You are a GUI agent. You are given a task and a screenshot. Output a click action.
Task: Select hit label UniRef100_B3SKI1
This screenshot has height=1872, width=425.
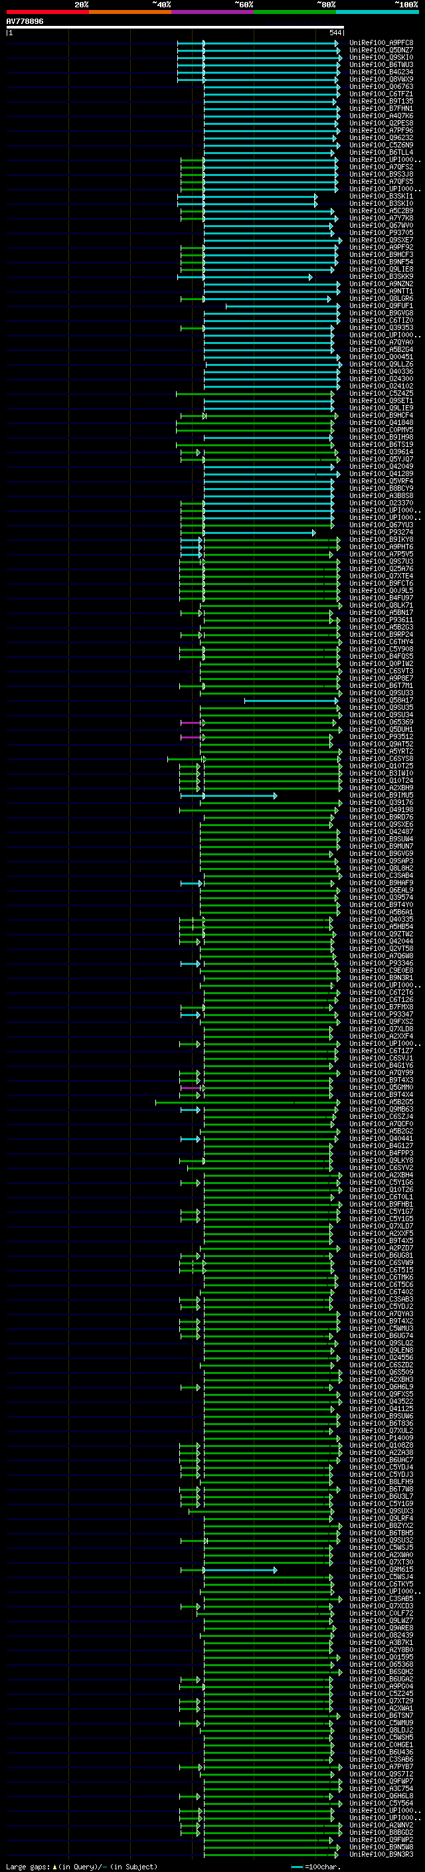(381, 196)
